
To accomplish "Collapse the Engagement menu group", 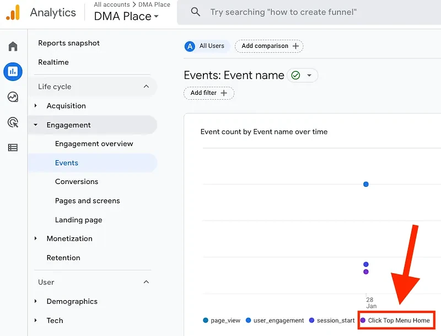I will point(35,124).
